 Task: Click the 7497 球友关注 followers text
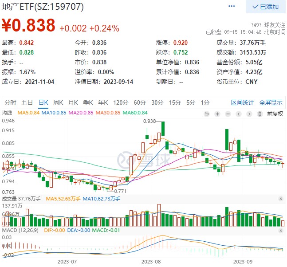(x=268, y=25)
